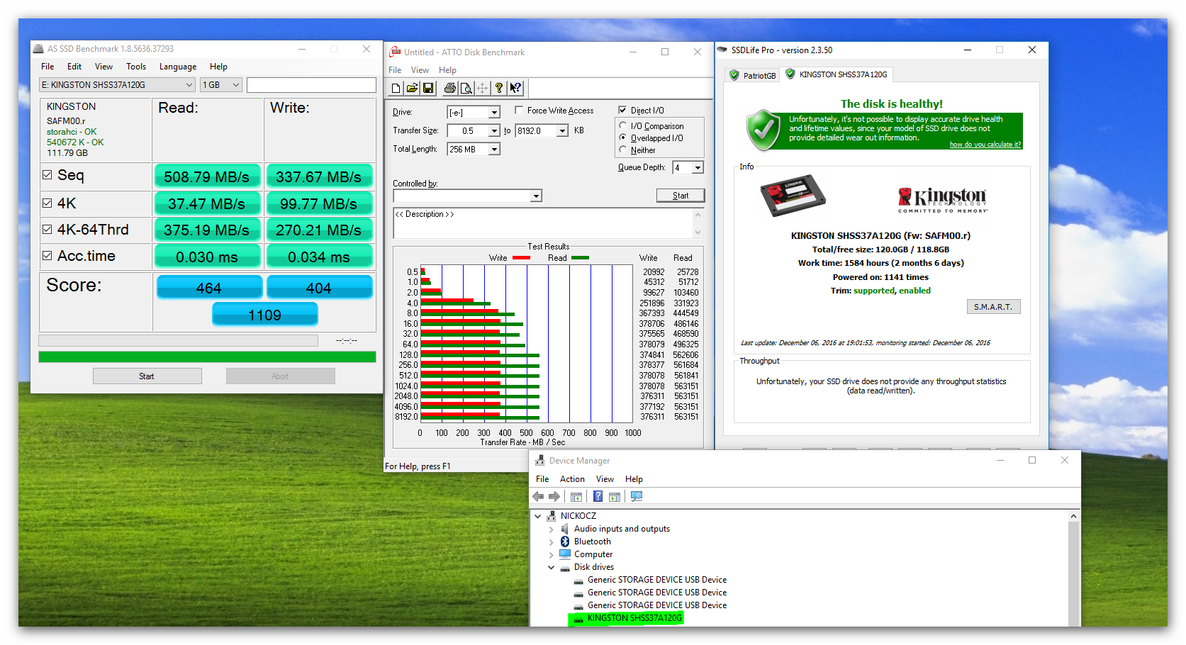
Task: Select the Neither radio button
Action: [x=623, y=150]
